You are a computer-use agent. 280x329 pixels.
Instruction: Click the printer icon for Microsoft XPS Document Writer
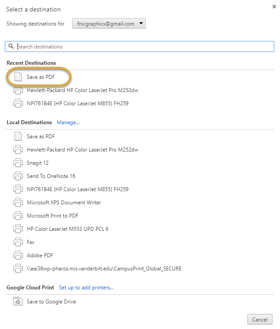pos(18,202)
